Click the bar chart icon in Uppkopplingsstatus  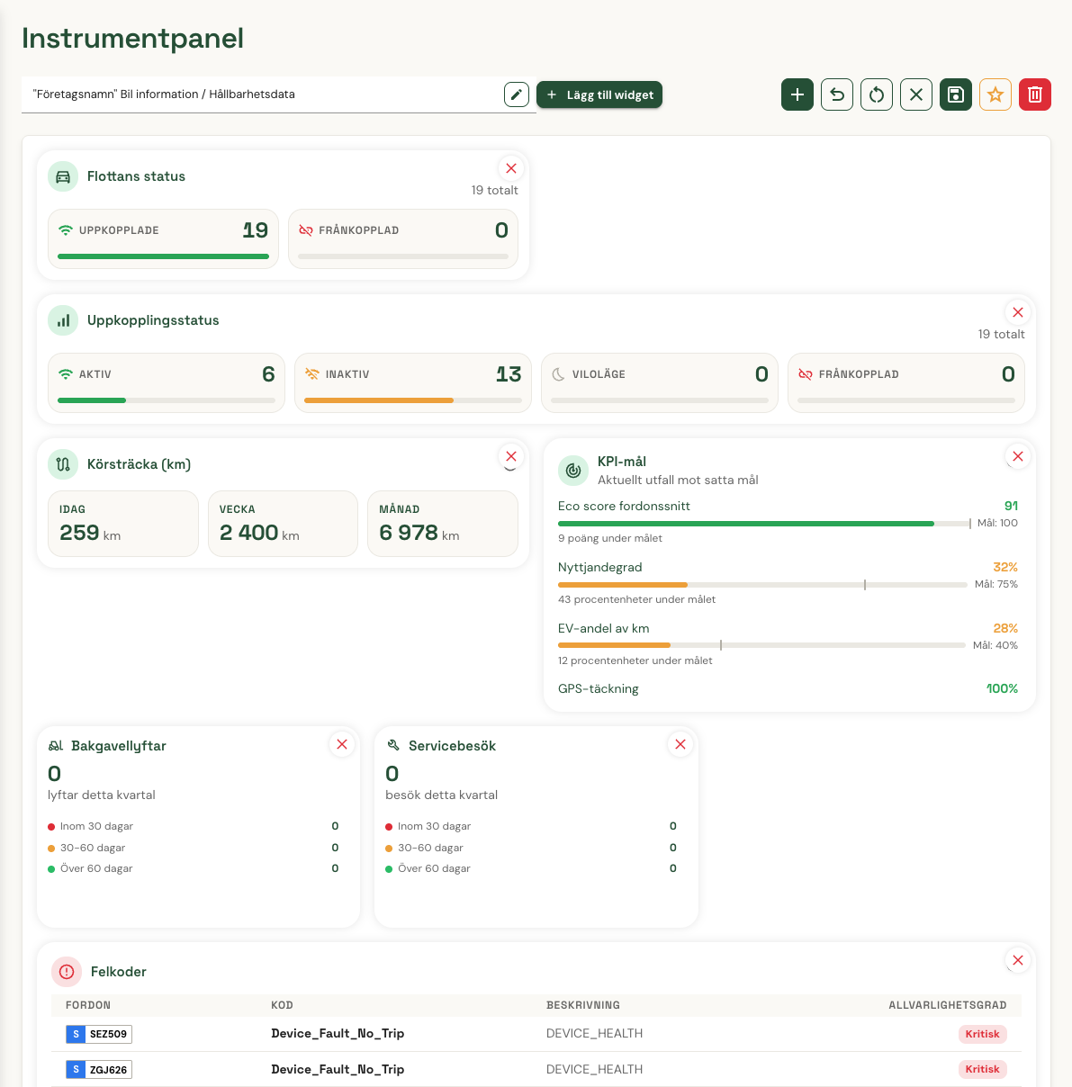(63, 320)
